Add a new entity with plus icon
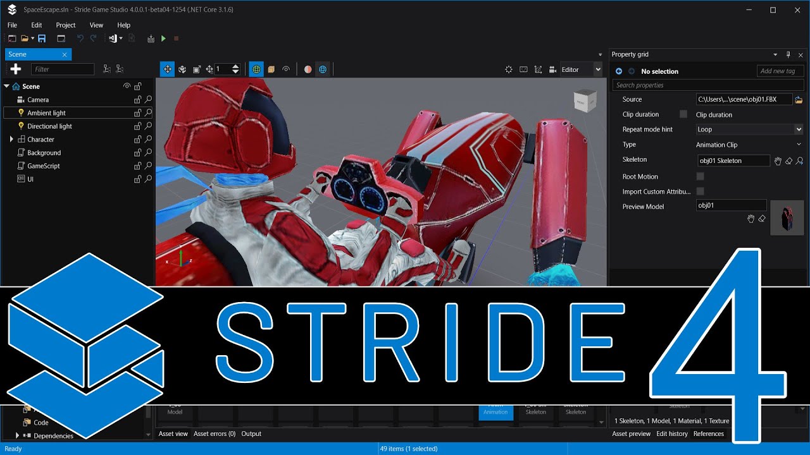Viewport: 810px width, 455px height. [16, 69]
